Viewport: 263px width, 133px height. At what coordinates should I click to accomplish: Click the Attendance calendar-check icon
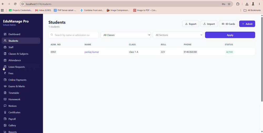(x=5, y=60)
